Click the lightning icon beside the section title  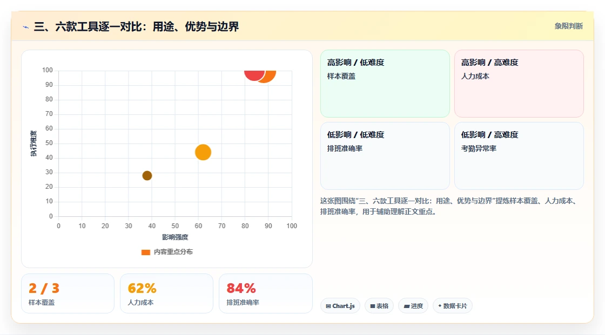tap(26, 27)
